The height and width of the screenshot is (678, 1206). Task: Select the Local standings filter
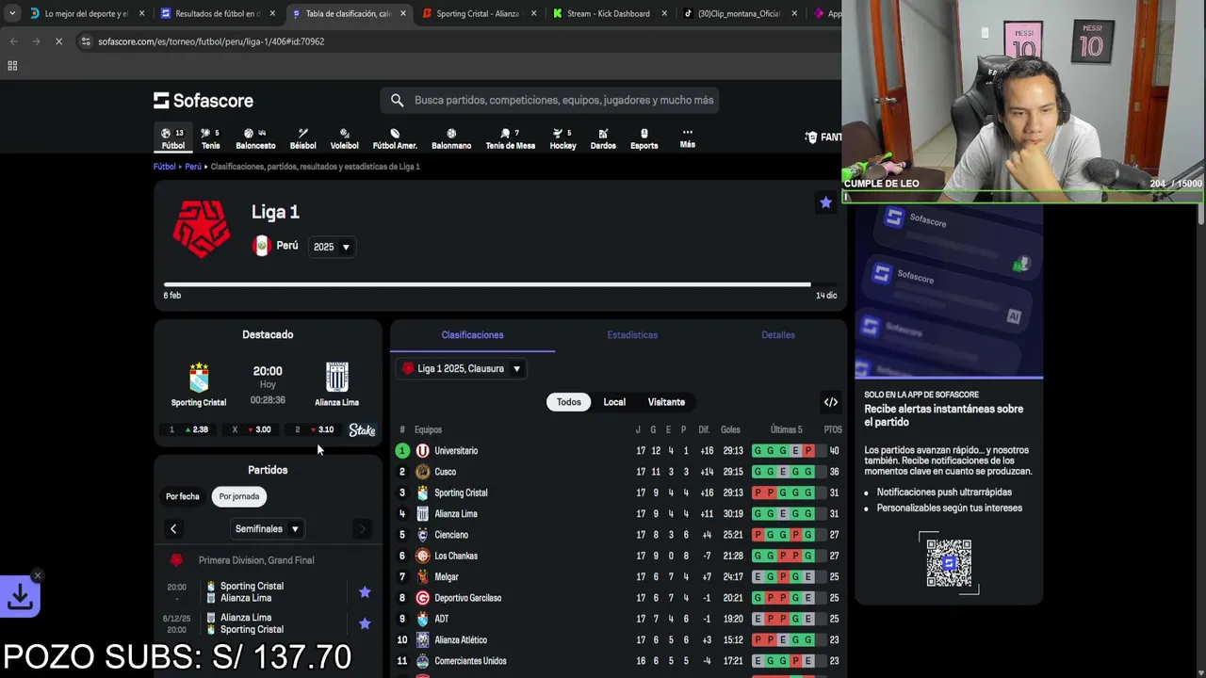[614, 402]
